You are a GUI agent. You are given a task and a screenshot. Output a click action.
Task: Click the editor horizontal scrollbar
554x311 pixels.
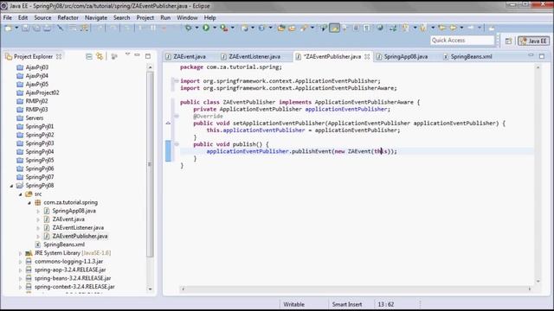click(x=356, y=289)
